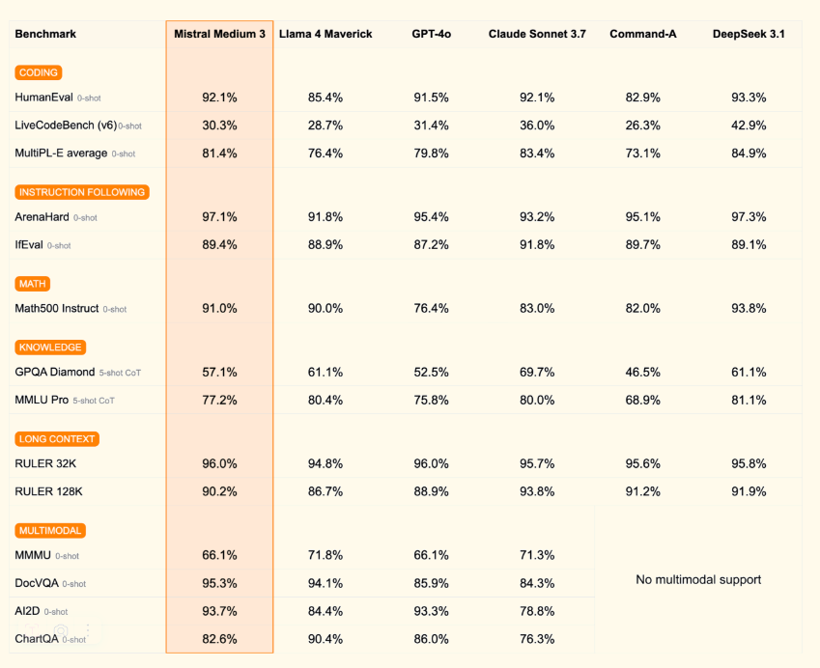Screen dimensions: 820x668
Task: Click the Llama 4 Maverick header
Action: coord(325,34)
